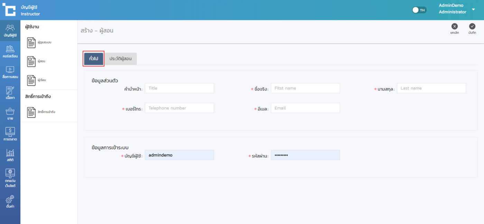Open the สื่อการสอน media sidebar icon
484x224 pixels.
tap(10, 72)
